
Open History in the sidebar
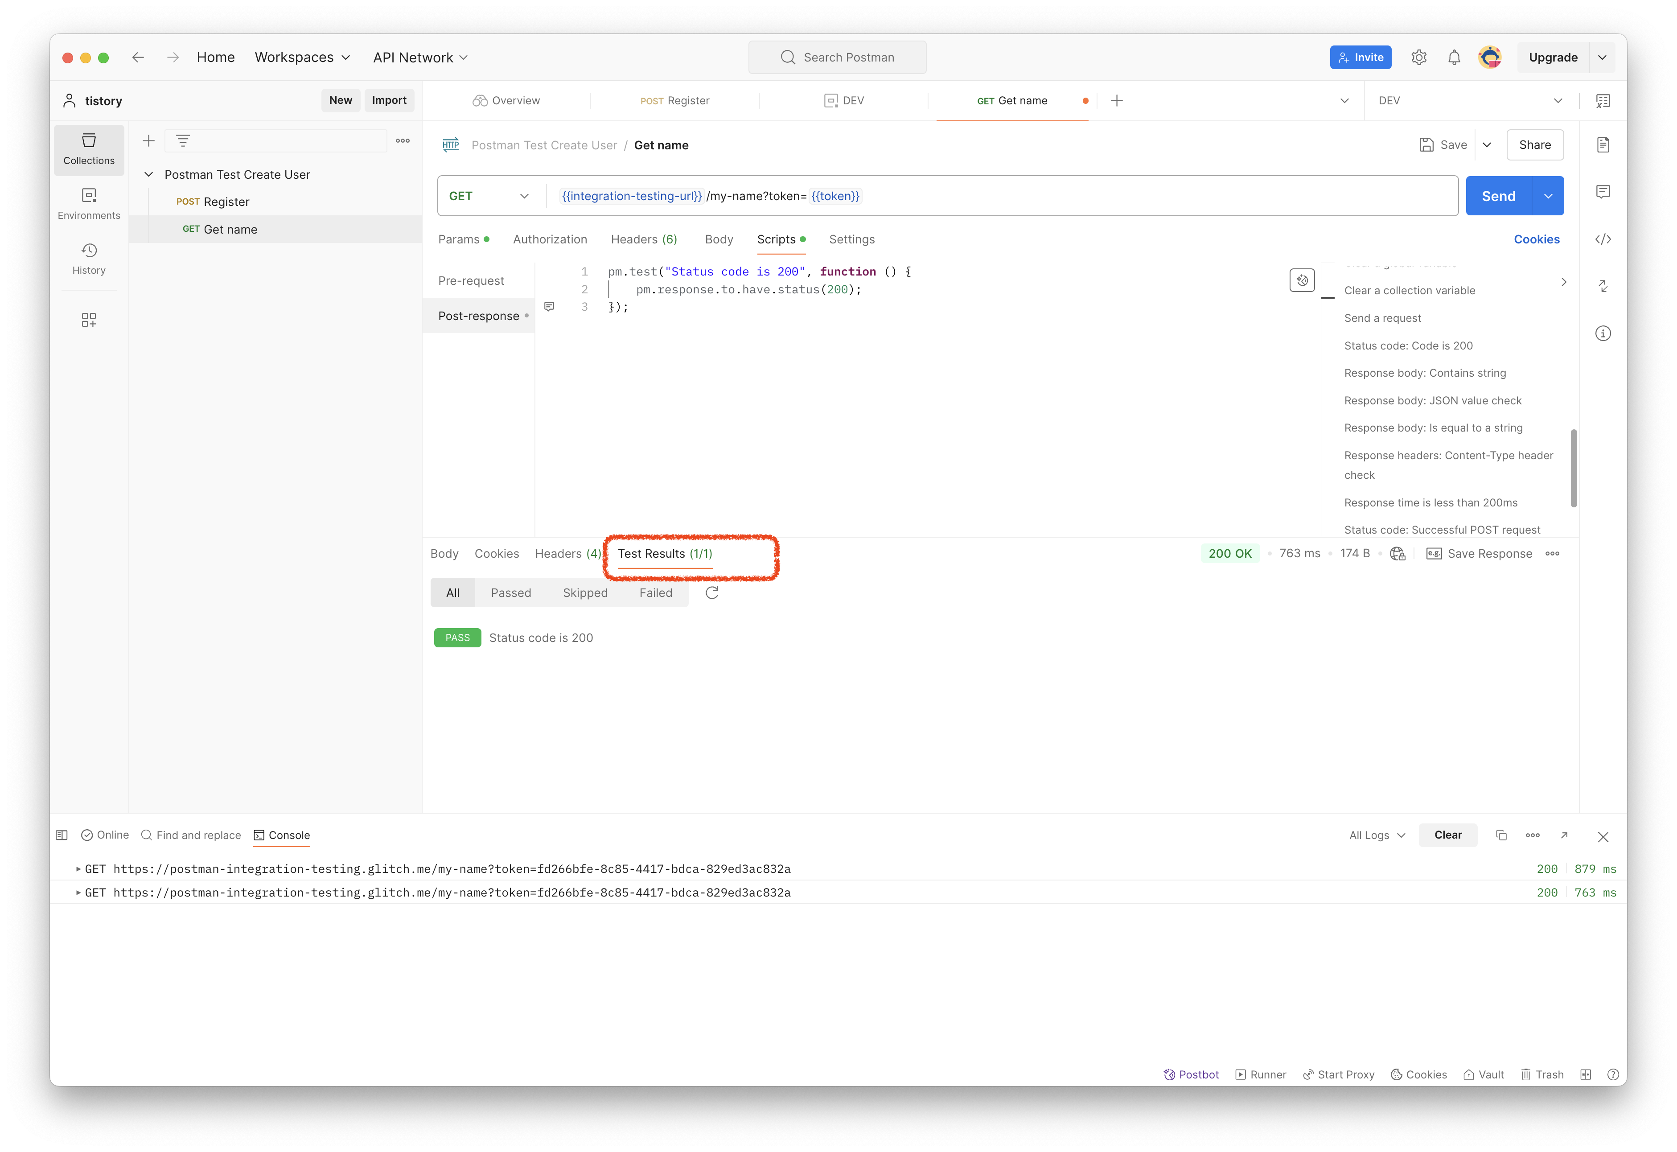[x=89, y=258]
